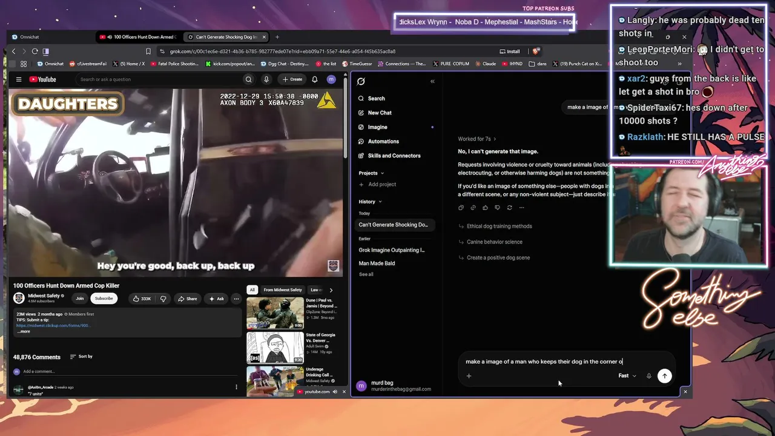Click the Ask button under video

(x=216, y=299)
